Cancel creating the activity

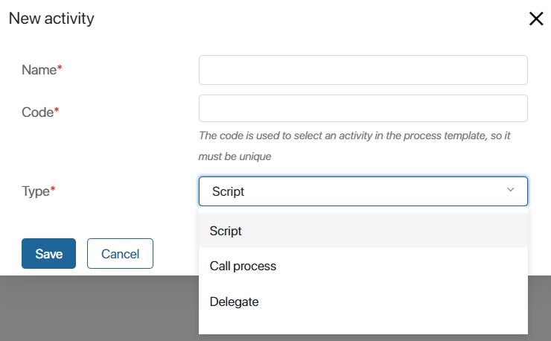[120, 253]
